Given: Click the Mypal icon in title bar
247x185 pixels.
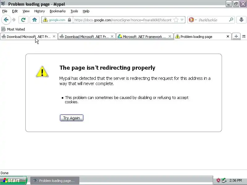Looking at the screenshot, I should (3, 3).
